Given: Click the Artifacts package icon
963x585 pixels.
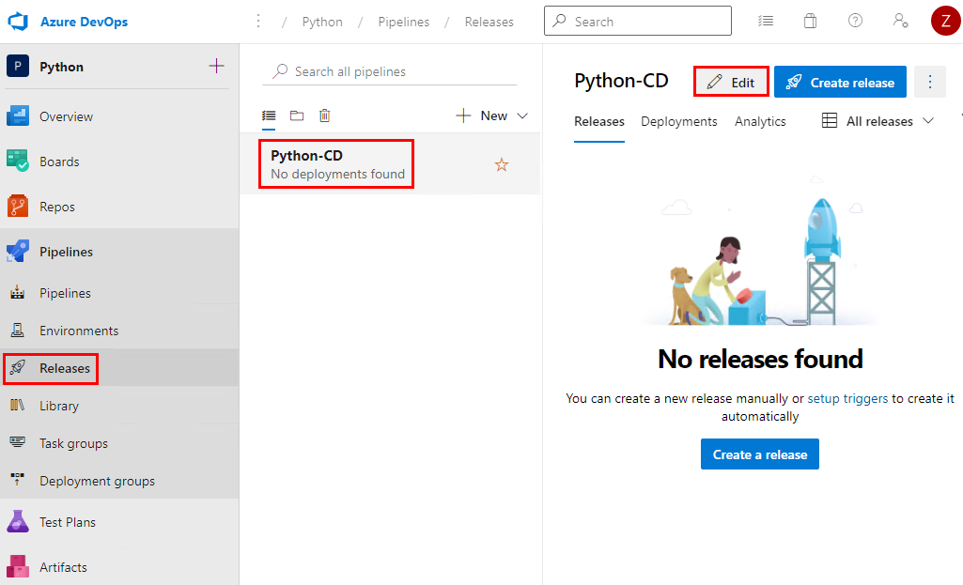Looking at the screenshot, I should 18,566.
